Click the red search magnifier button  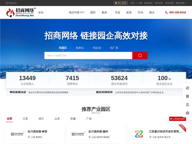[140, 55]
